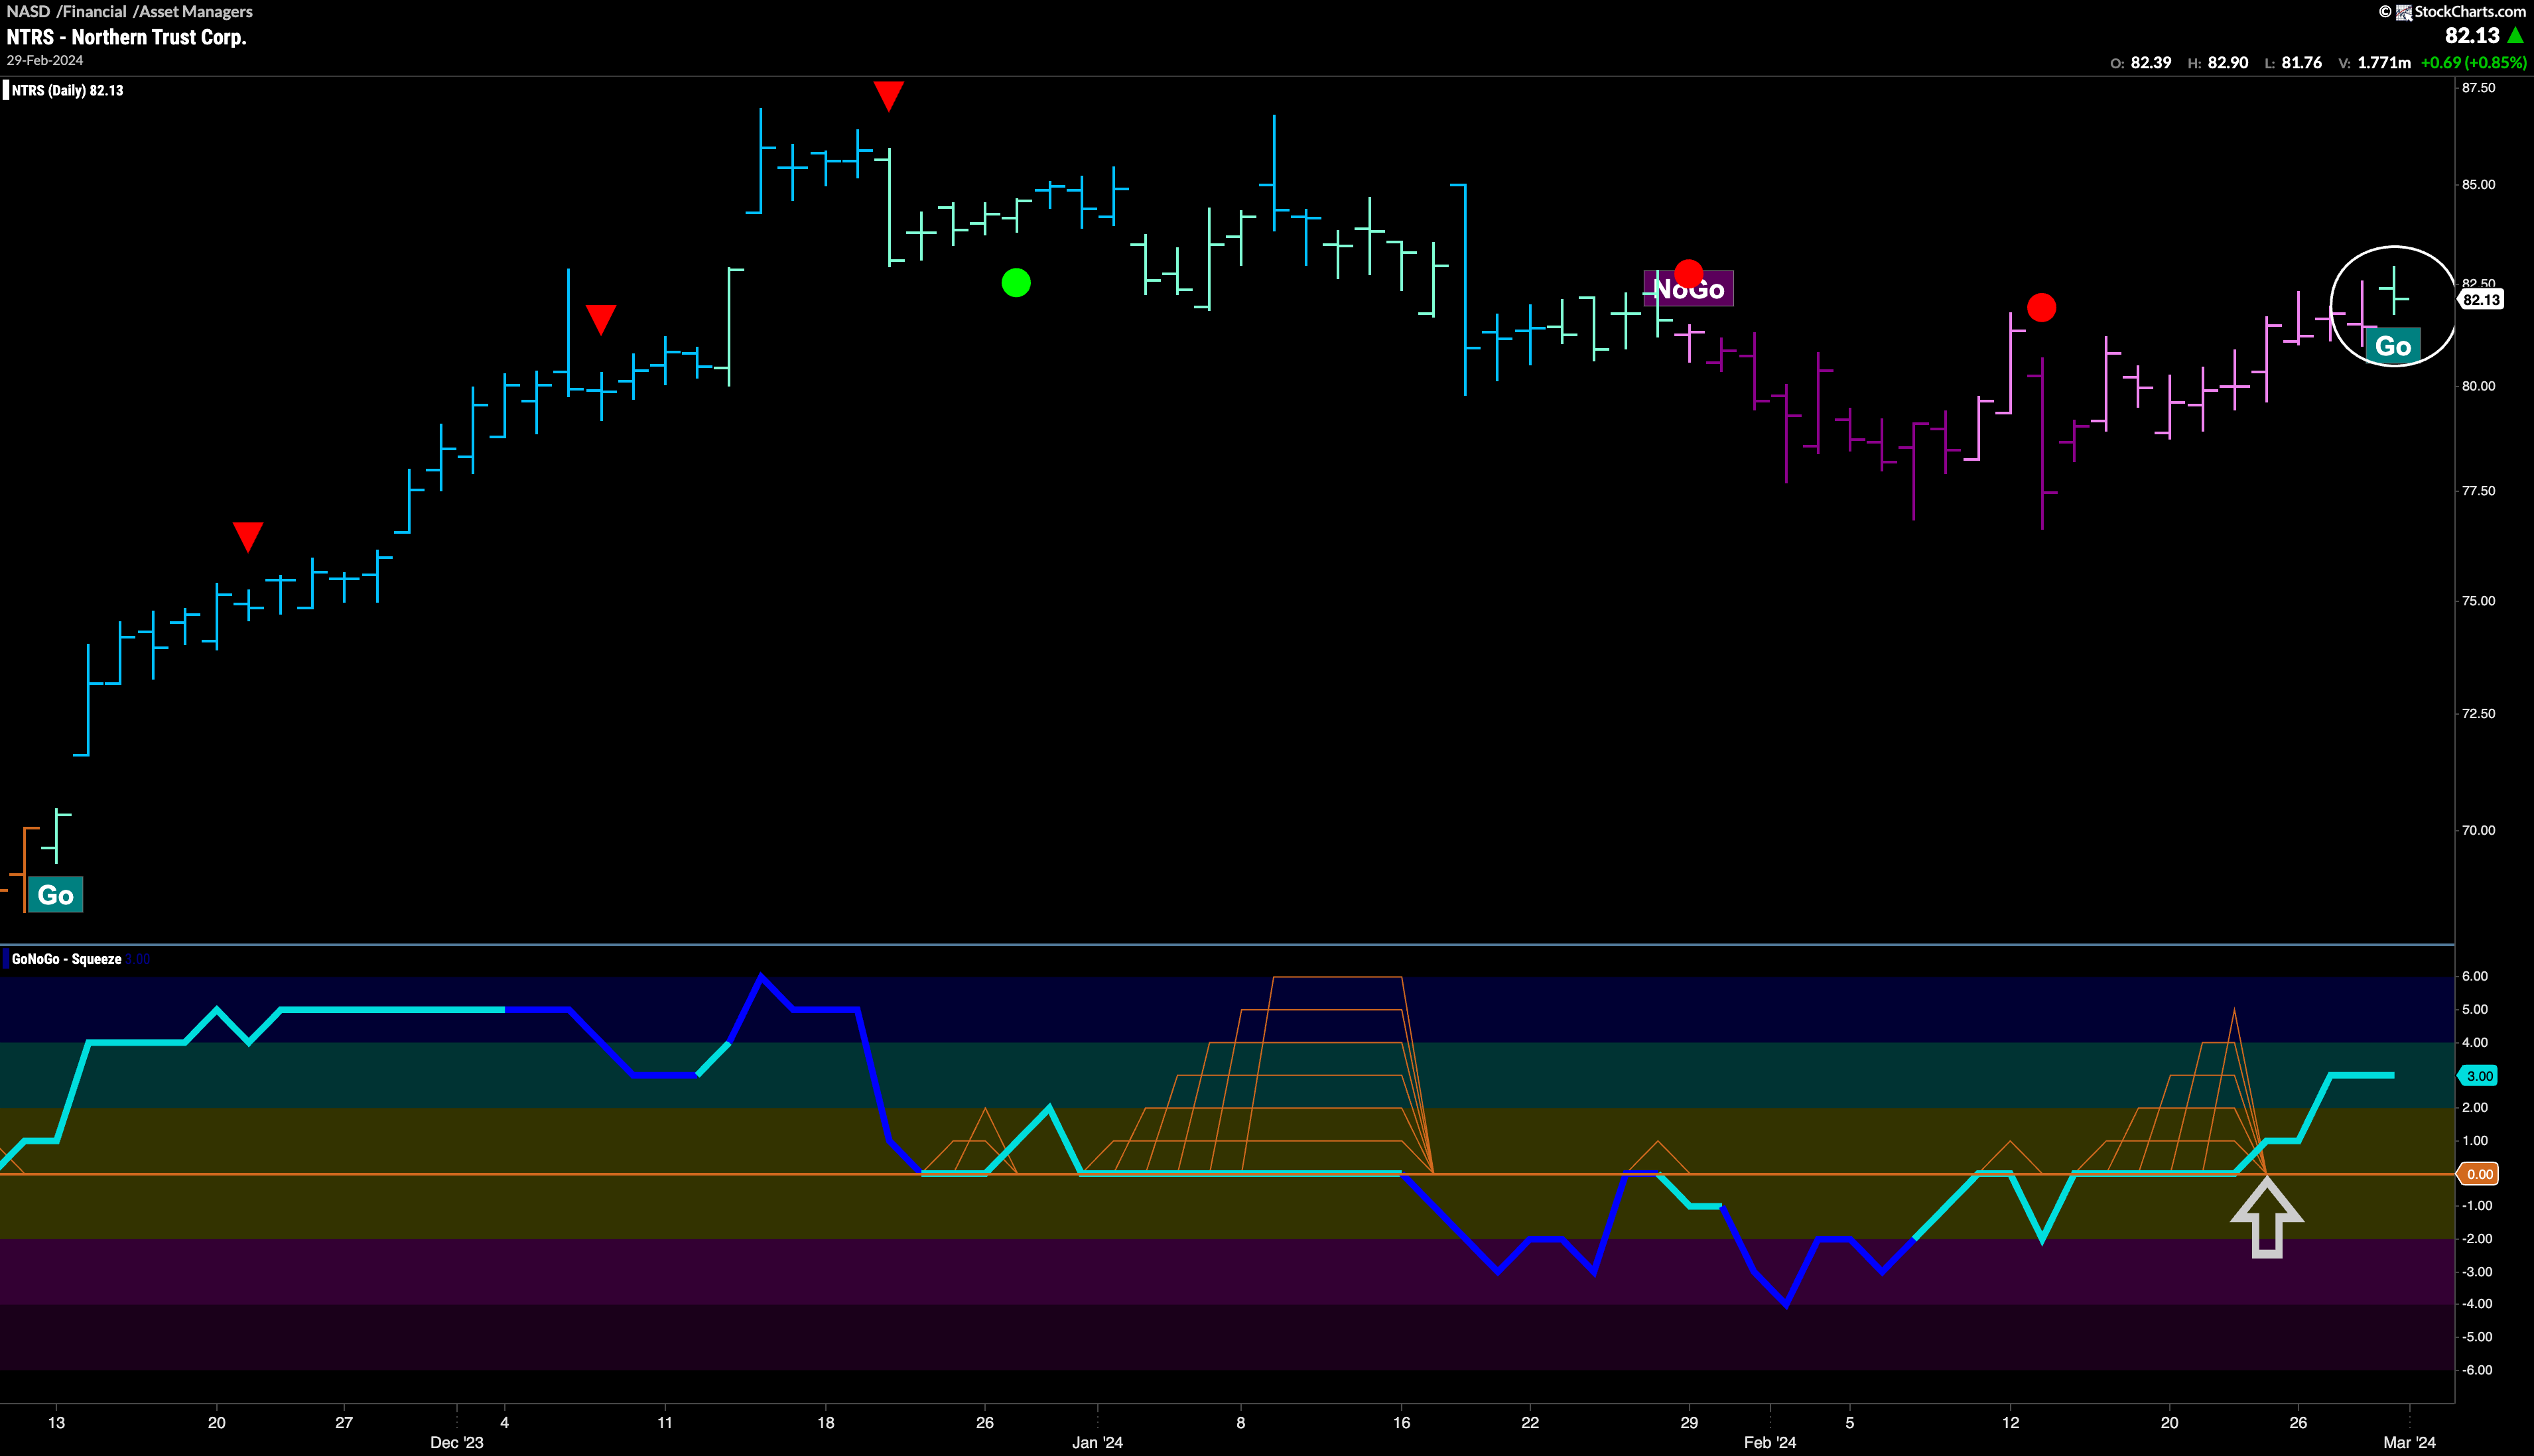Click the NTRS (Daily) 82.13 legend label
This screenshot has width=2534, height=1456.
click(67, 90)
